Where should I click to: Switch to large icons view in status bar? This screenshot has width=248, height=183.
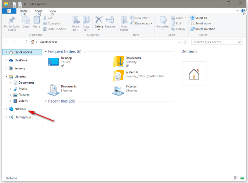[x=242, y=178]
